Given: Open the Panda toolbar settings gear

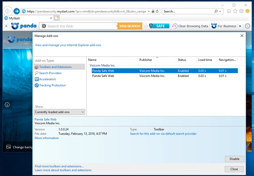Looking at the screenshot, I should click(x=247, y=26).
